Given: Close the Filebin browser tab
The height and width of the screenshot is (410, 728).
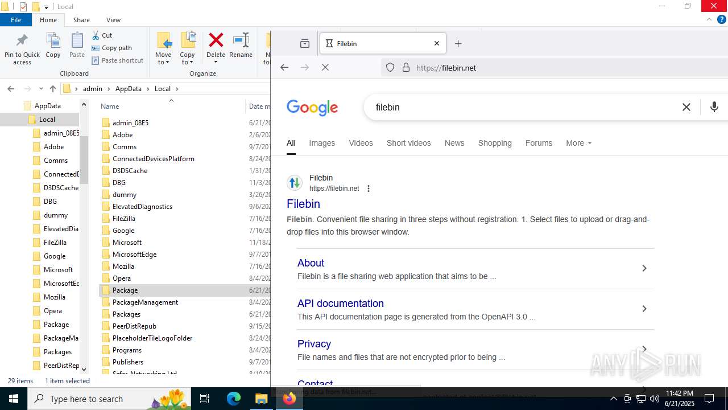Looking at the screenshot, I should tap(437, 43).
